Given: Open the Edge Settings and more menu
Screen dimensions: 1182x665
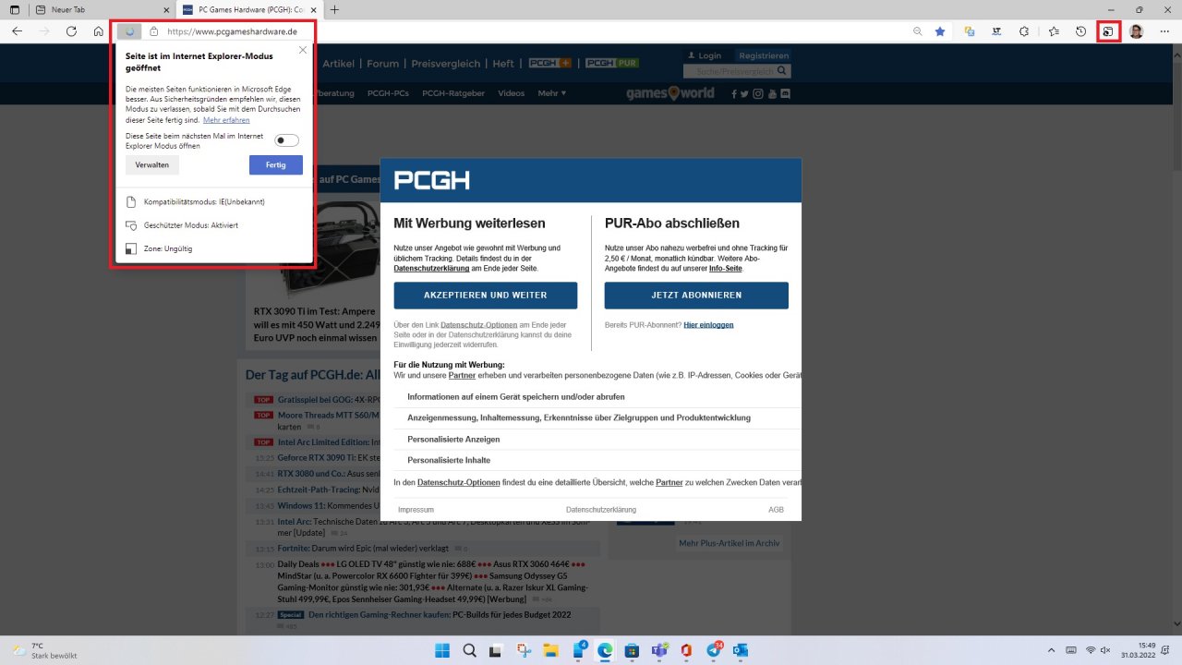Looking at the screenshot, I should tap(1164, 31).
